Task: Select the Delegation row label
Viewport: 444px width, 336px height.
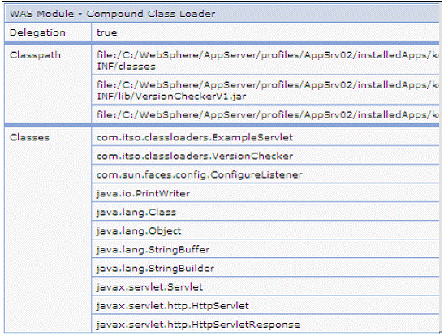Action: [37, 32]
